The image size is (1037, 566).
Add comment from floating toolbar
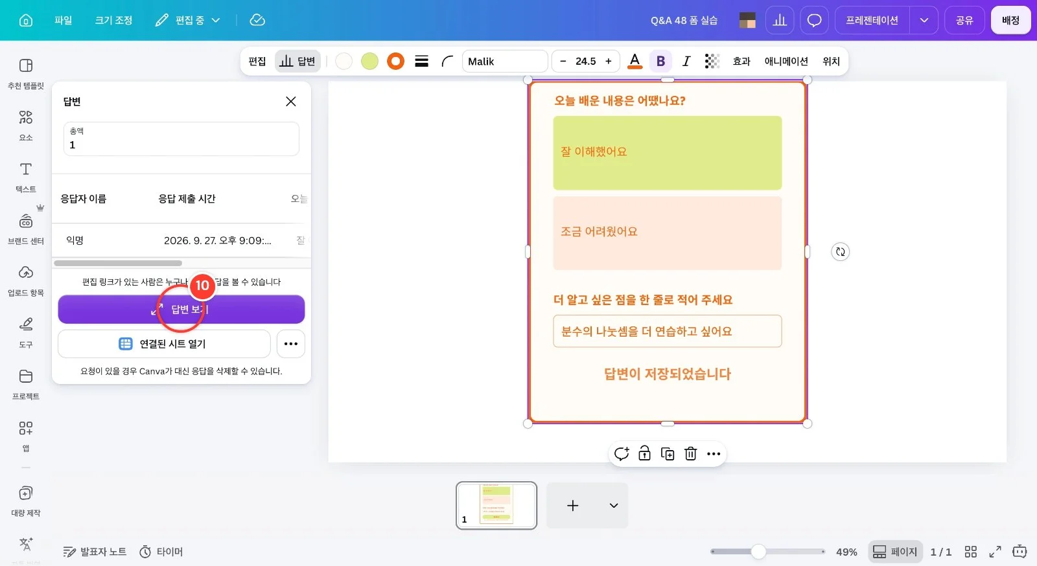pyautogui.click(x=622, y=454)
